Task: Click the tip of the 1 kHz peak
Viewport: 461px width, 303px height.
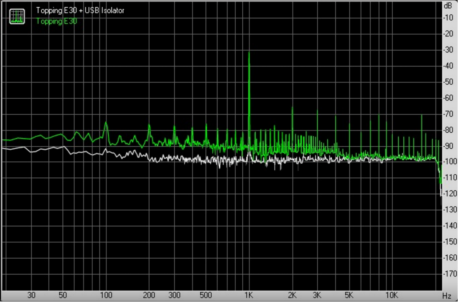Action: pyautogui.click(x=249, y=52)
